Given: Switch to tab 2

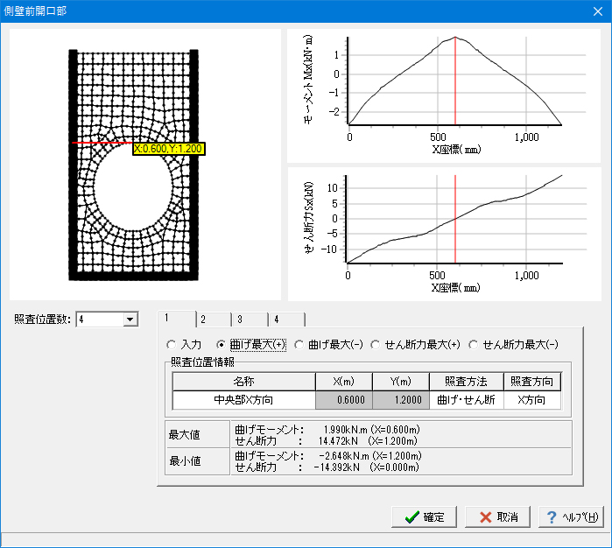Looking at the screenshot, I should (213, 320).
